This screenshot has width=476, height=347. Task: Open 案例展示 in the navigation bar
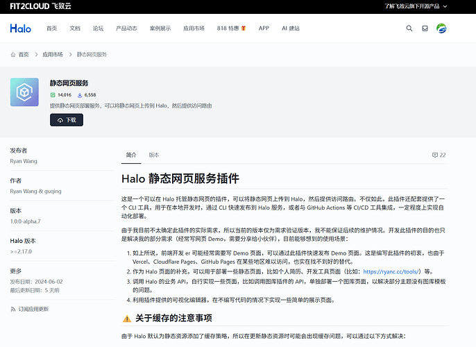(160, 28)
